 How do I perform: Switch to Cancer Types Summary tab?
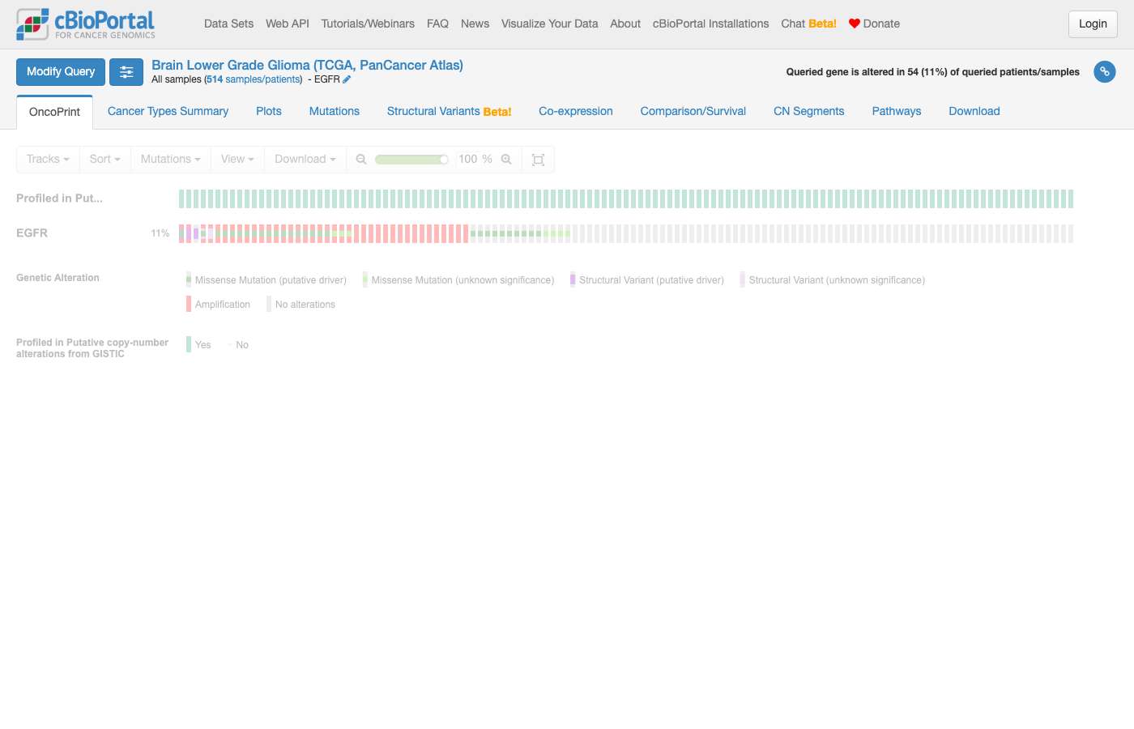[x=168, y=112]
